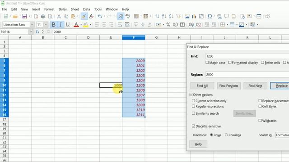Click the Replace button
The width and height of the screenshot is (289, 162).
pos(280,85)
